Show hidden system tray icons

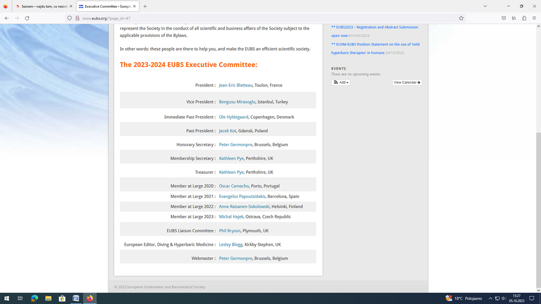point(490,298)
